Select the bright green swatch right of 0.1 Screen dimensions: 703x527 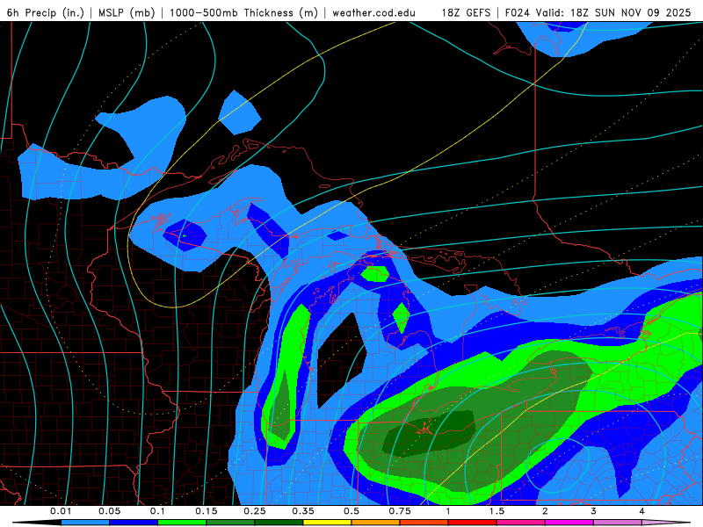coord(182,523)
